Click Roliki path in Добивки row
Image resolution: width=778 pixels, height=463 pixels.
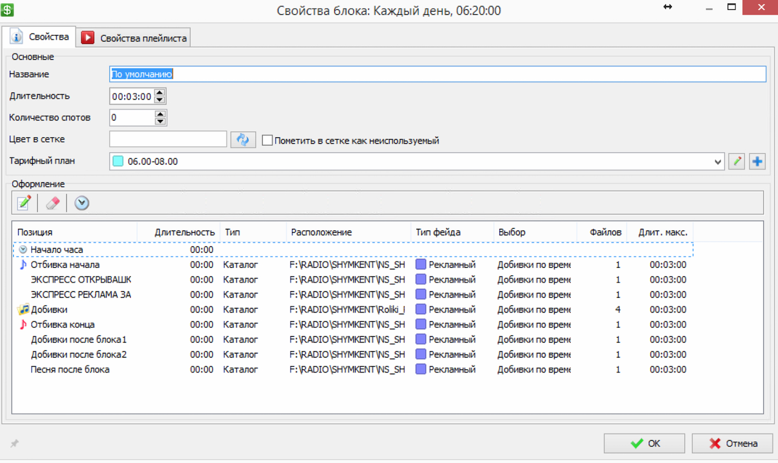pos(347,310)
